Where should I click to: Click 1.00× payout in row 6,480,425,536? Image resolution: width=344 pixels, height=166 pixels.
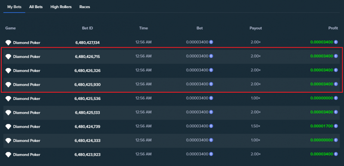pos(255,98)
